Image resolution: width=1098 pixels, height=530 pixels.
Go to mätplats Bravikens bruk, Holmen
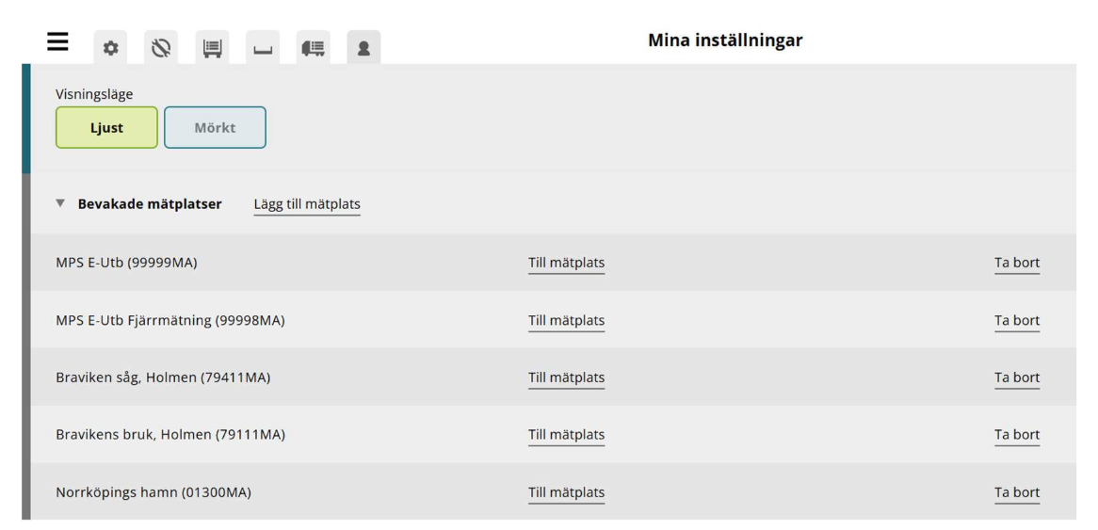pyautogui.click(x=567, y=435)
